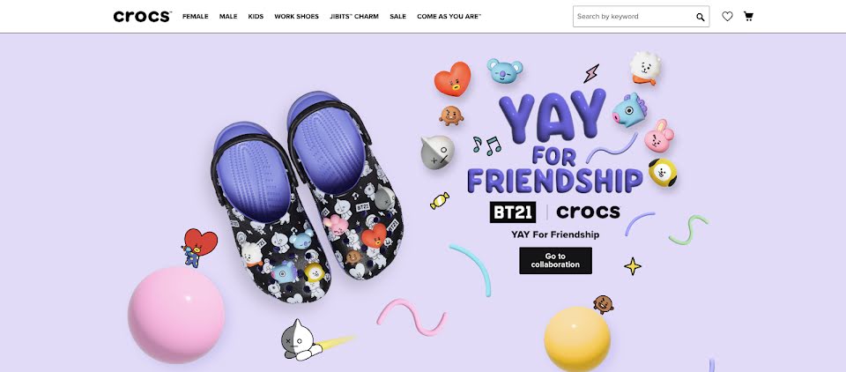
Task: Open the JIBITS CHARM menu
Action: [x=354, y=17]
